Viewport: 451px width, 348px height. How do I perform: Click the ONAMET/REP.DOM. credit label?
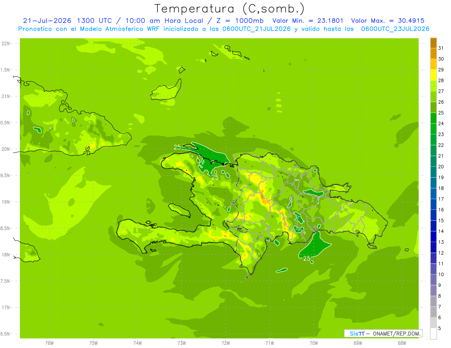(x=396, y=333)
